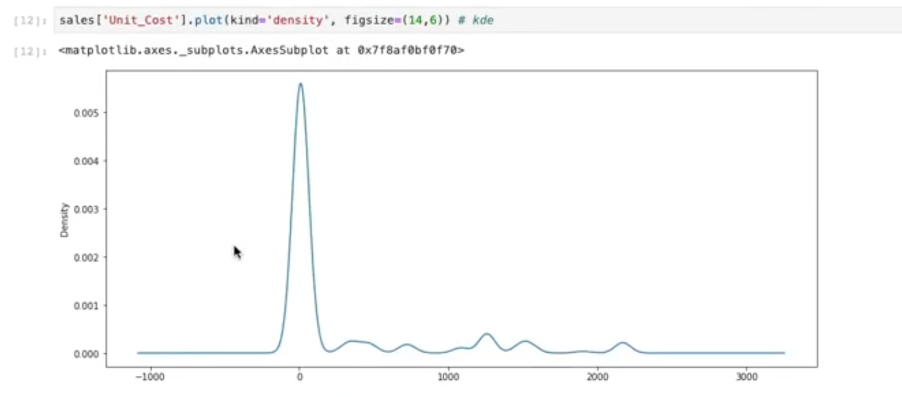Click the 1000 x-axis tick label
Viewport: 902px width, 397px height.
coord(449,377)
